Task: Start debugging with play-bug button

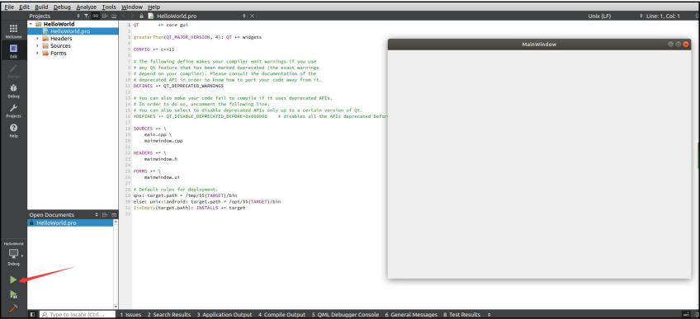Action: 13,294
